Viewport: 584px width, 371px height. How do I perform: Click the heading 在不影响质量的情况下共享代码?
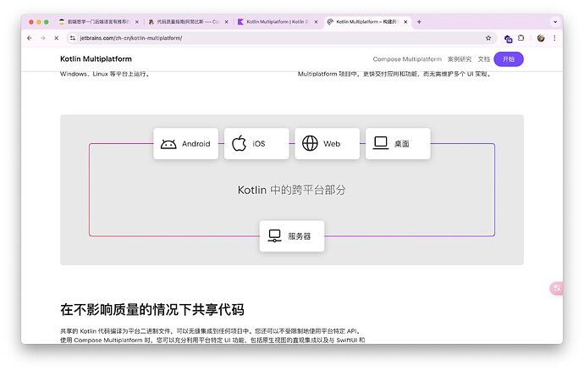click(x=152, y=309)
